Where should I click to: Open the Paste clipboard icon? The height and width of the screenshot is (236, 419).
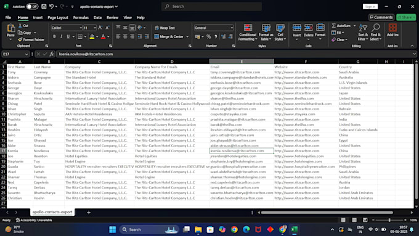pyautogui.click(x=10, y=28)
